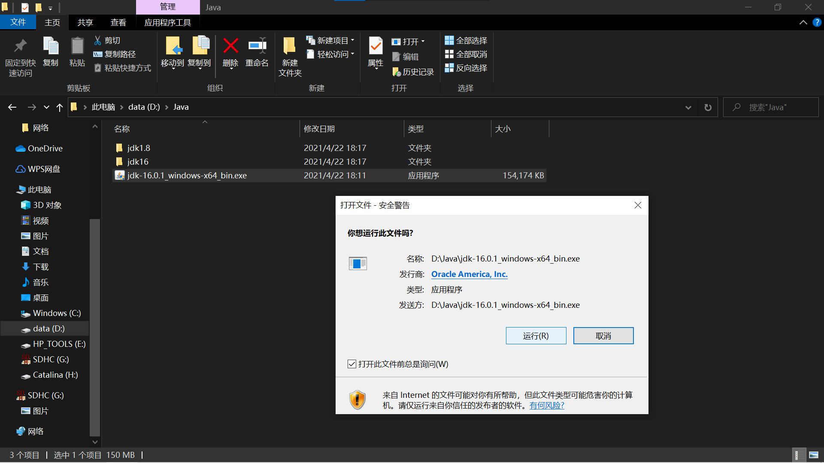Open Application Tools (应用程序工具) tab

tap(167, 22)
